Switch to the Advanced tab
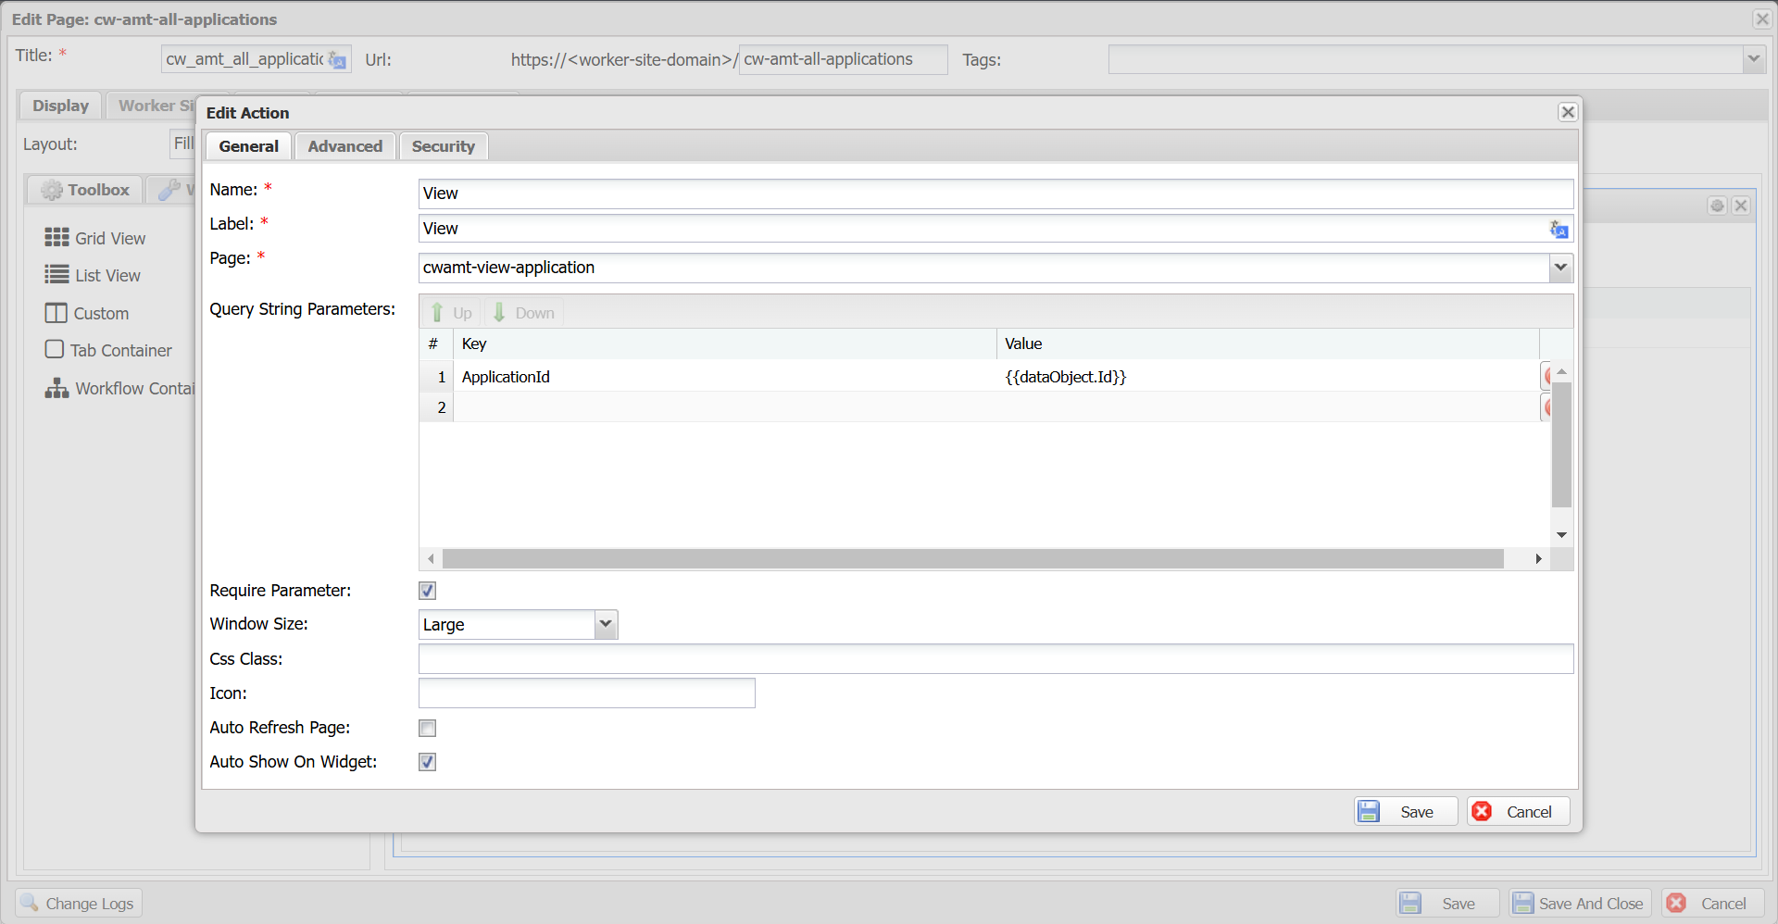The image size is (1778, 924). point(344,146)
